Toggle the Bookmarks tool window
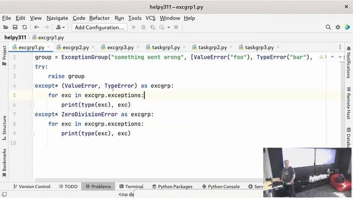The height and width of the screenshot is (198, 353). point(4,163)
